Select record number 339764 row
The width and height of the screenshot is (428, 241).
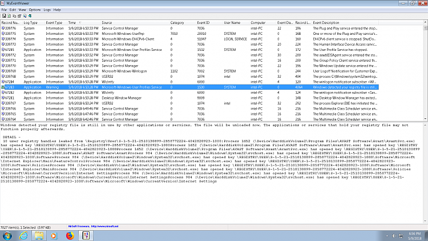(x=189, y=119)
